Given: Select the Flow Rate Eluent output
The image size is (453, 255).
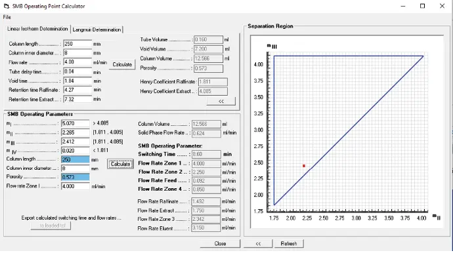Looking at the screenshot, I should click(x=205, y=228).
